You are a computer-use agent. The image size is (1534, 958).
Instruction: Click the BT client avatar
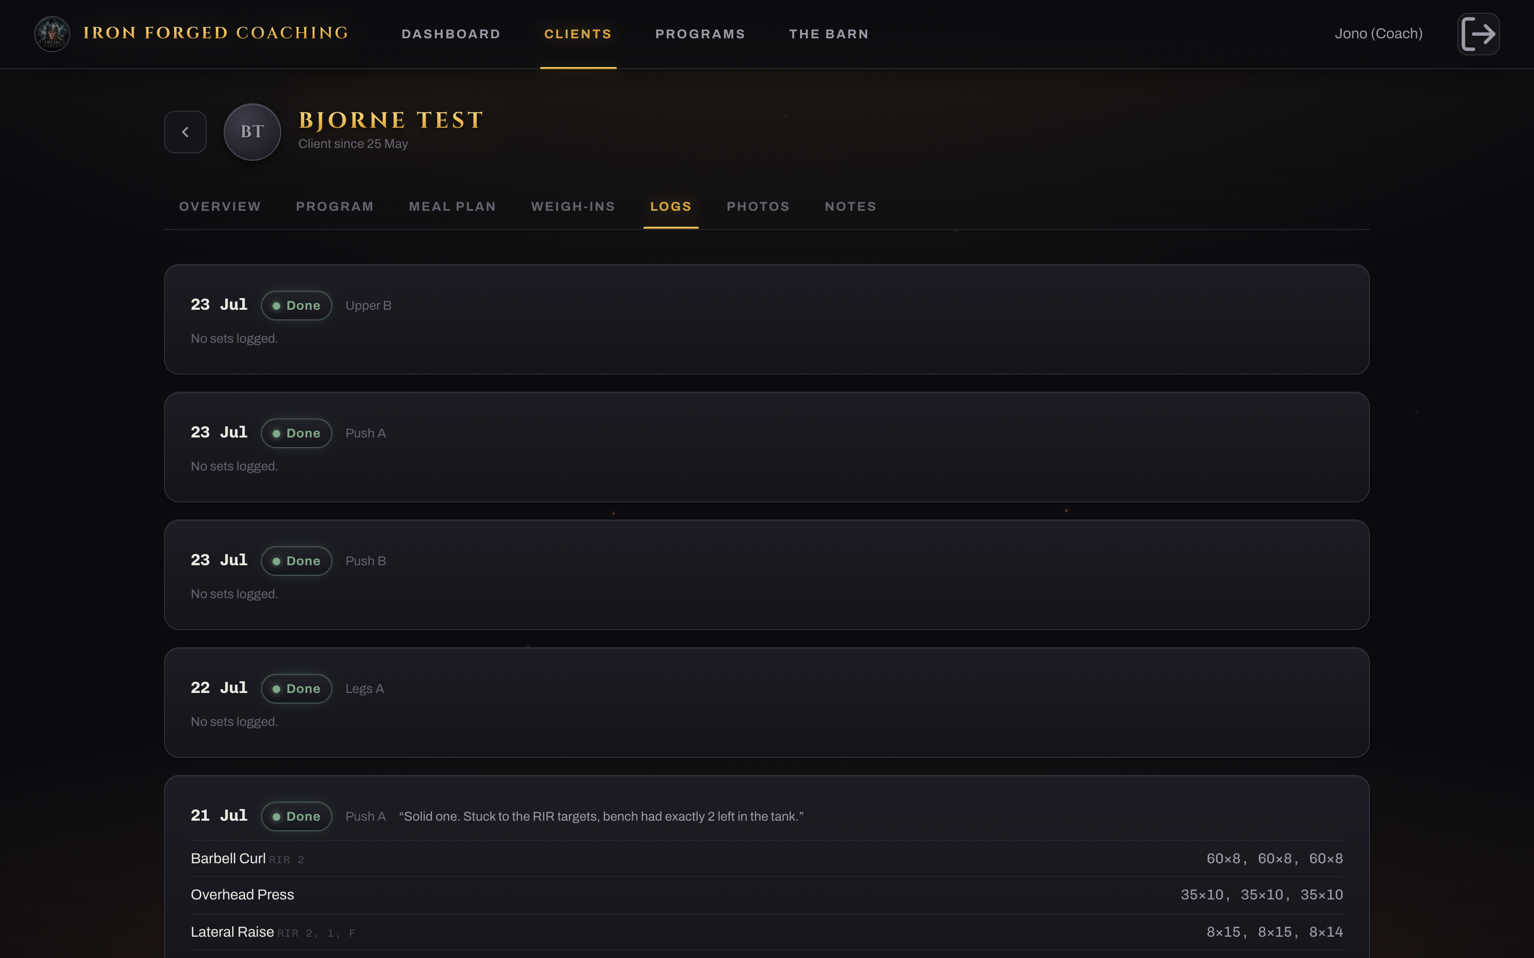[252, 132]
